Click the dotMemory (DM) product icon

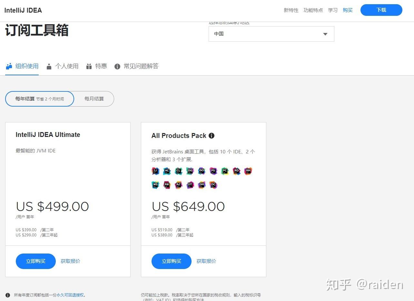coord(202,185)
